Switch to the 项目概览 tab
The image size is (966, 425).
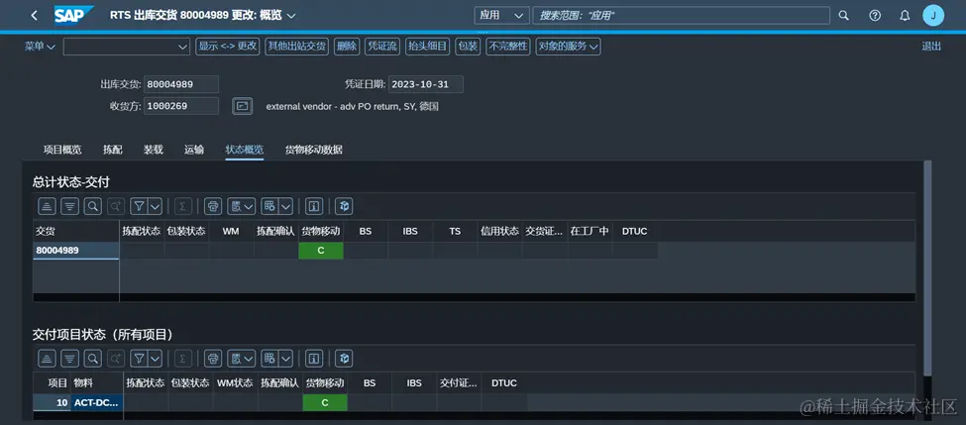(62, 150)
